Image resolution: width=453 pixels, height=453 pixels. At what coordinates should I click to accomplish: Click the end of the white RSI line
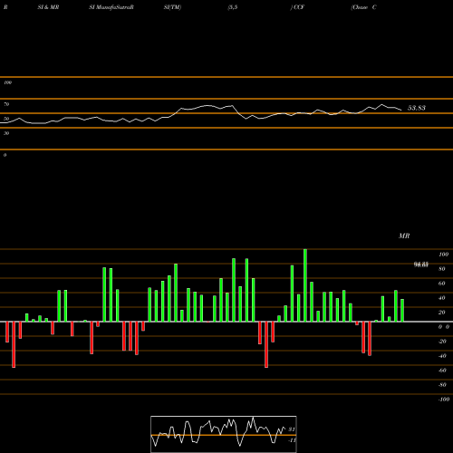tap(401, 110)
